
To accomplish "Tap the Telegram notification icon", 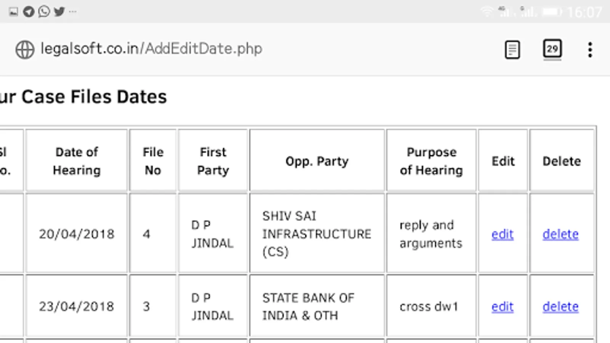I will pyautogui.click(x=29, y=12).
